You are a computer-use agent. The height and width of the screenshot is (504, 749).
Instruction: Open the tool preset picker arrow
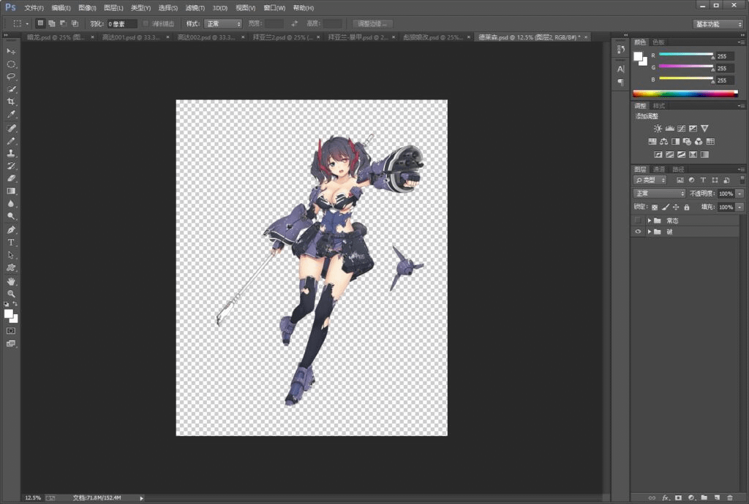[x=27, y=23]
